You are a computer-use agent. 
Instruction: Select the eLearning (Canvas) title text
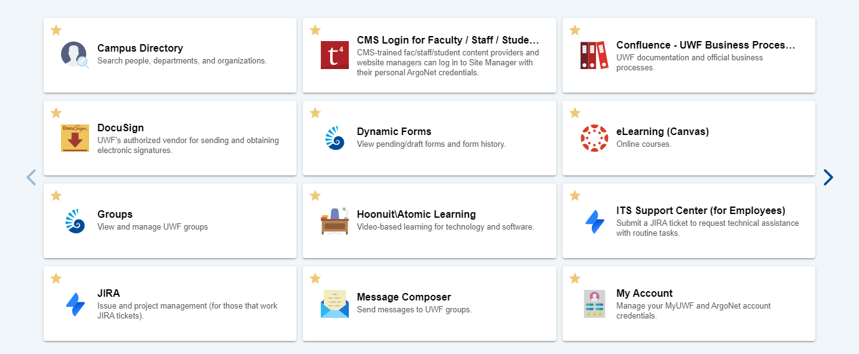click(x=663, y=131)
